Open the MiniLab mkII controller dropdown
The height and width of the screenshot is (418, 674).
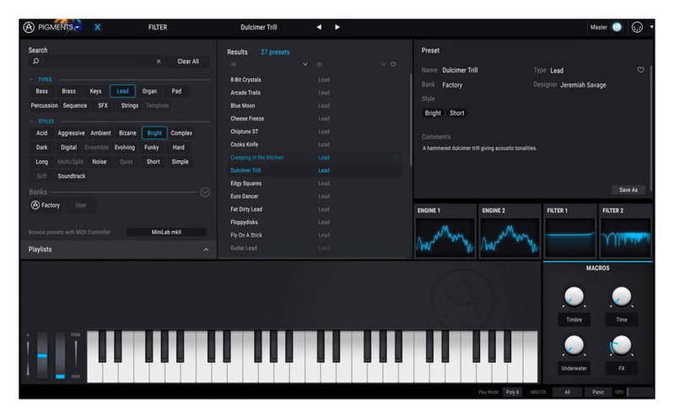tap(166, 232)
